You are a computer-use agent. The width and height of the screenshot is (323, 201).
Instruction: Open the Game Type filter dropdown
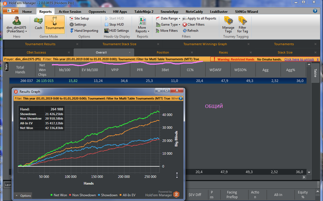[168, 24]
